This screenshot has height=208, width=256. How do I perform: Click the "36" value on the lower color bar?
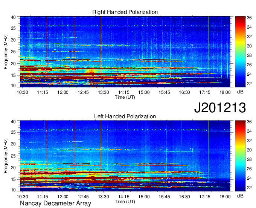click(249, 122)
